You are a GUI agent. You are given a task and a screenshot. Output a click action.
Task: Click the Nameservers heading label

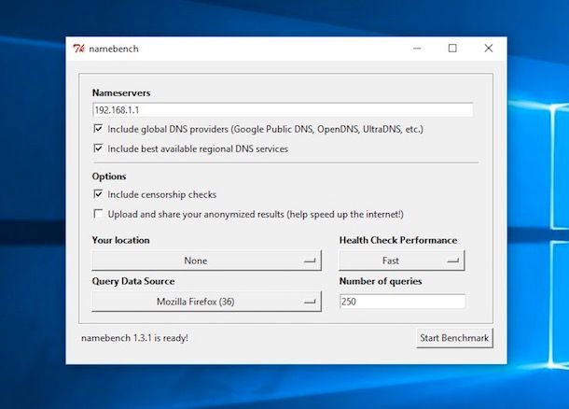121,93
